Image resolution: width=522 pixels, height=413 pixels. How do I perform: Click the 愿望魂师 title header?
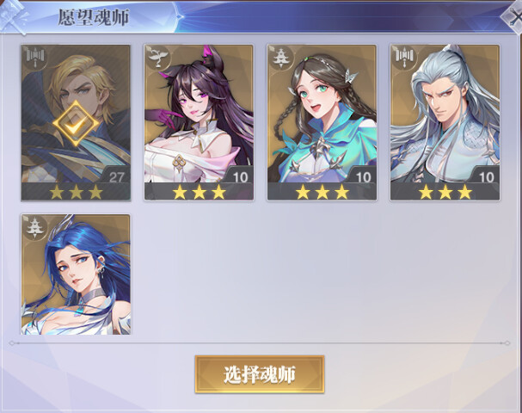click(94, 17)
